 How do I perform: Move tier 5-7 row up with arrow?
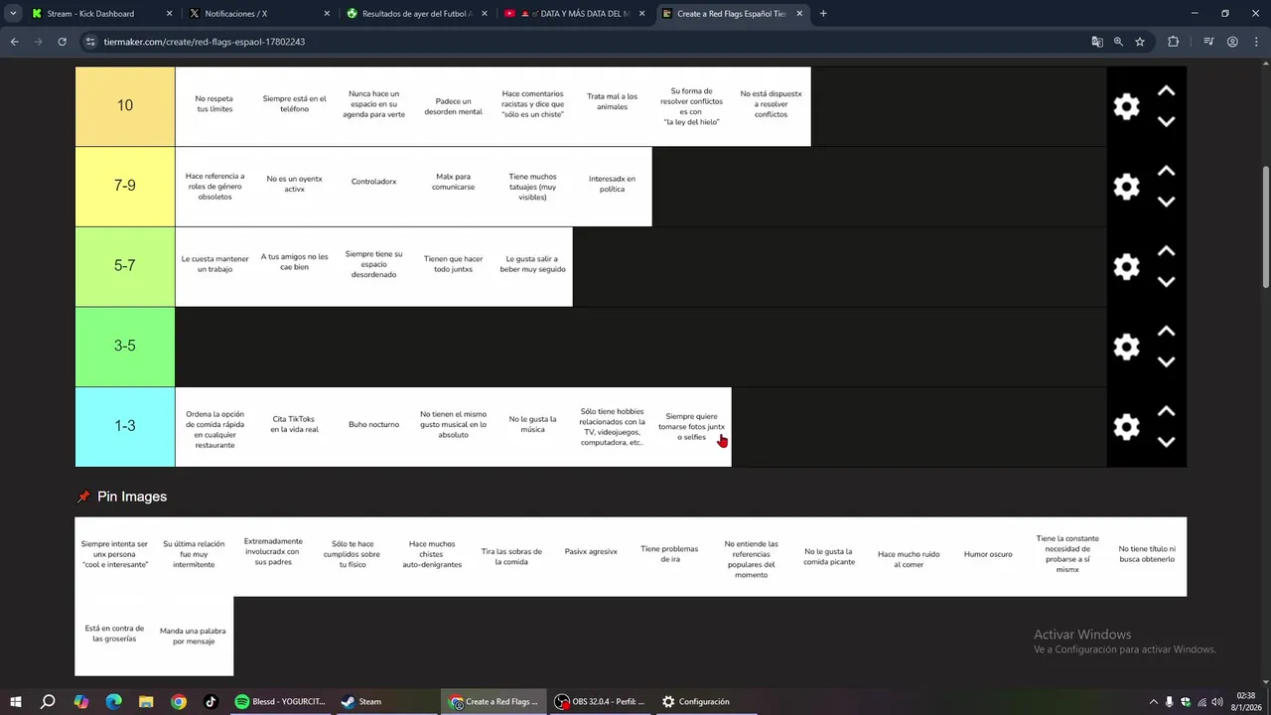point(1167,251)
